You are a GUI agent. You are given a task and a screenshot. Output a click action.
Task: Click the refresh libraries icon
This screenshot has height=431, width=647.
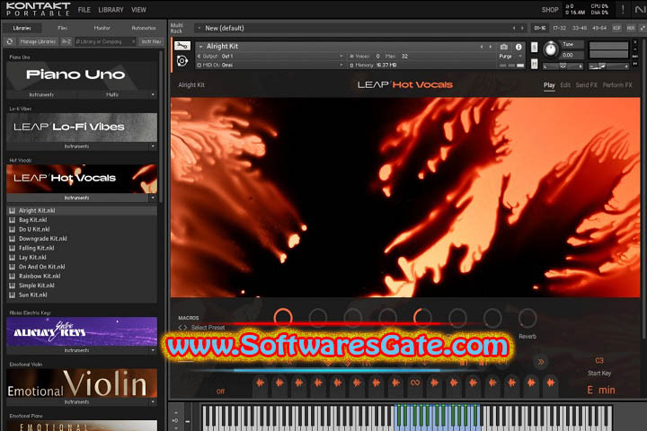point(10,41)
